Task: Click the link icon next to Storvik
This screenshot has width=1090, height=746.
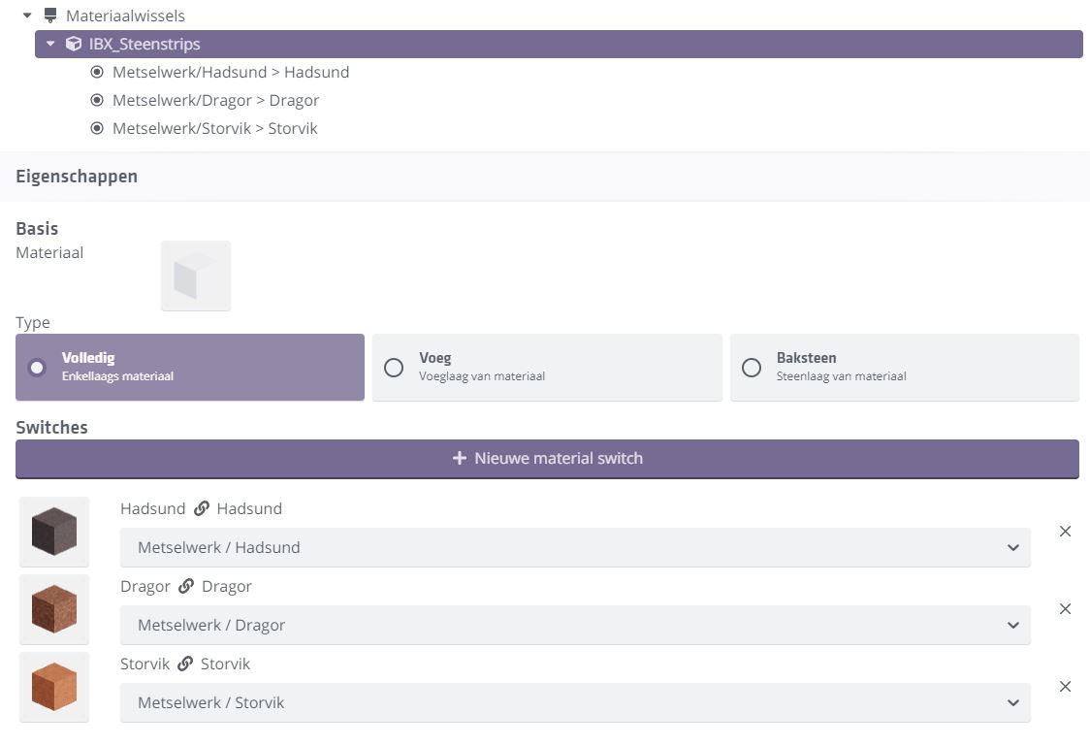Action: point(185,664)
